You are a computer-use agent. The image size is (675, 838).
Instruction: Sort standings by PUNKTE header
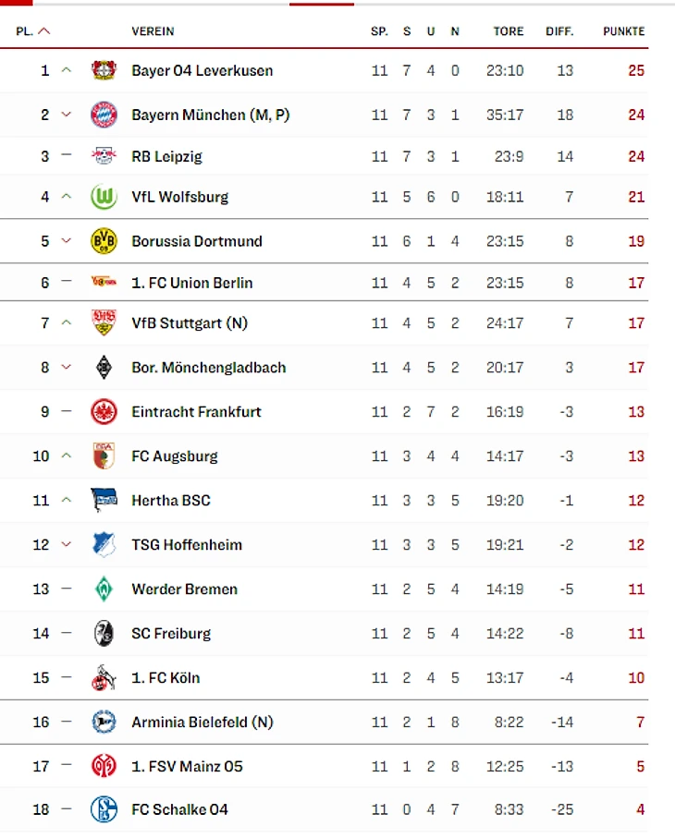(x=623, y=31)
